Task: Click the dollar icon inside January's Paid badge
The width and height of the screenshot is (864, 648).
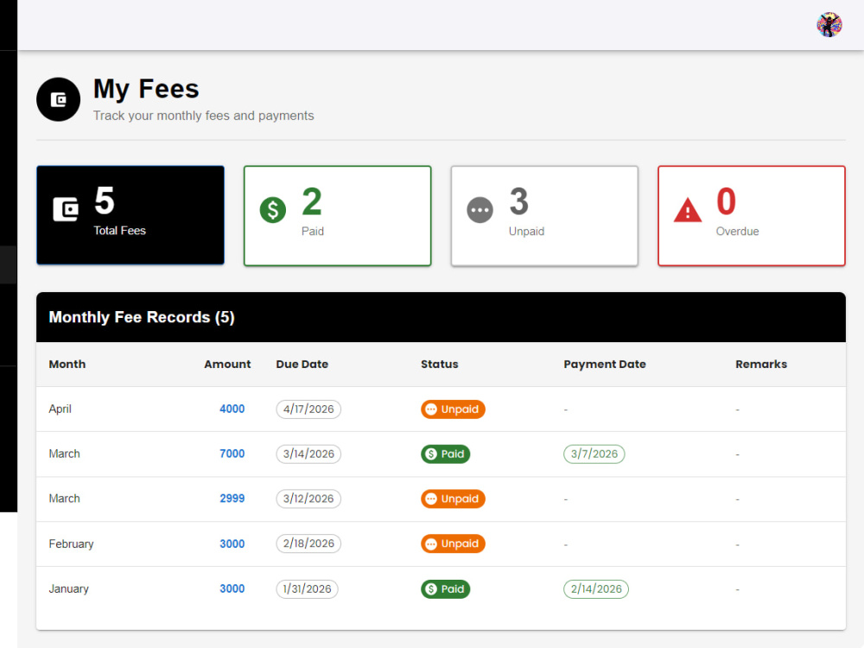Action: coord(431,589)
